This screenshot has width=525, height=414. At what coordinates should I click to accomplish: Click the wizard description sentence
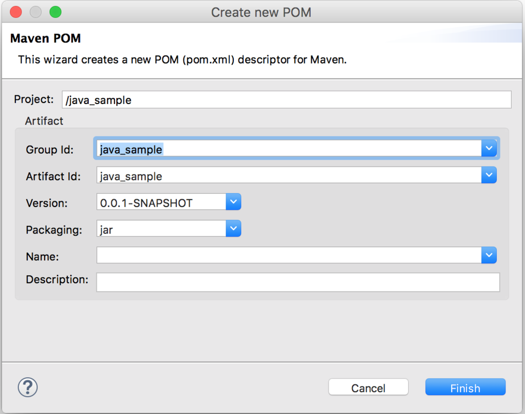[x=182, y=59]
